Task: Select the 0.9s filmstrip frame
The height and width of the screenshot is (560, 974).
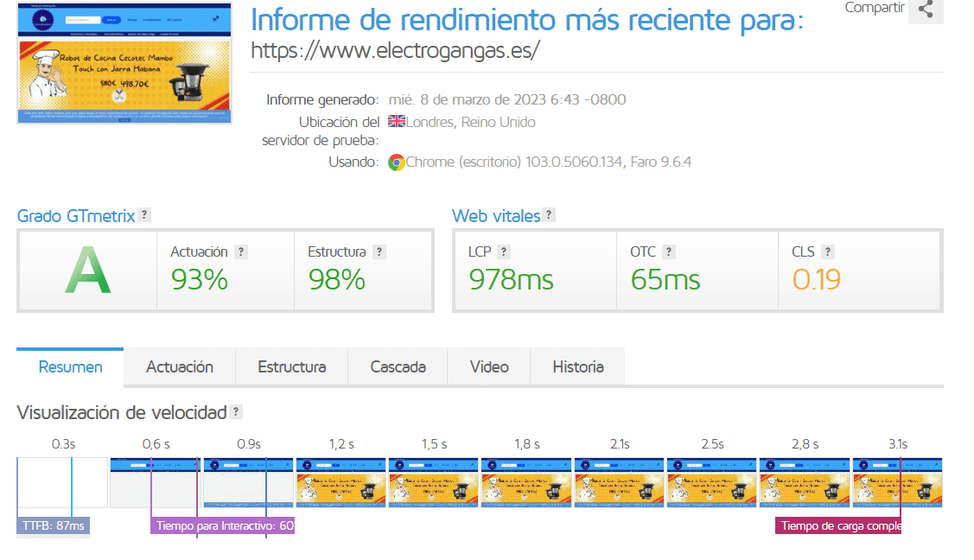Action: [x=249, y=482]
